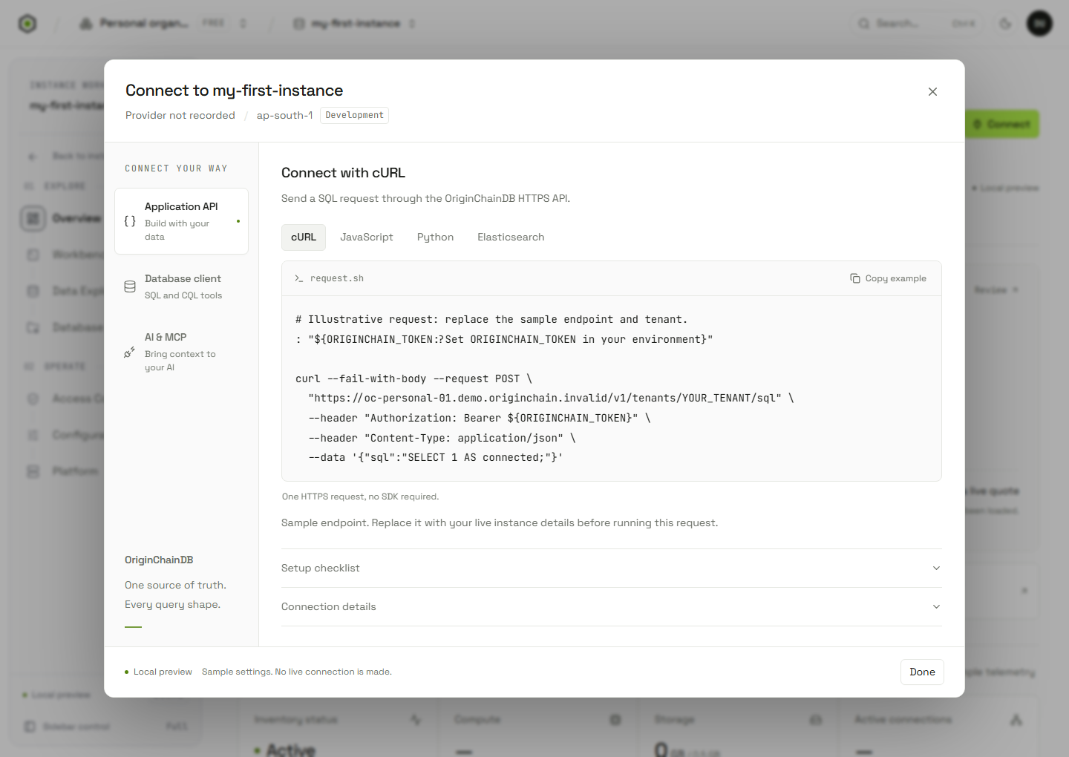Image resolution: width=1069 pixels, height=757 pixels.
Task: Select the Application API connection option
Action: [181, 221]
